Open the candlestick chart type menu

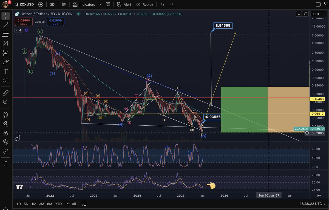click(x=64, y=4)
